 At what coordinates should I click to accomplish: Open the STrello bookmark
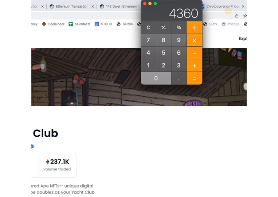click(x=125, y=24)
